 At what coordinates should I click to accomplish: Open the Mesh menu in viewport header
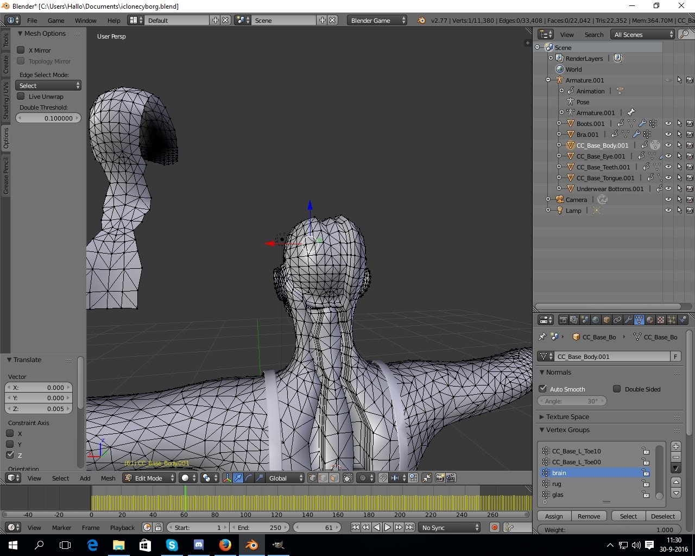(x=108, y=478)
